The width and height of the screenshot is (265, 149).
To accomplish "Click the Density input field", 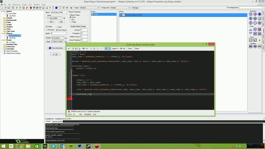I will point(84,30).
